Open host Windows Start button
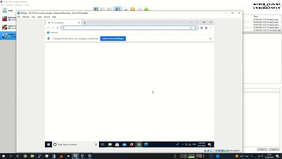Image resolution: width=282 pixels, height=159 pixels. click(x=4, y=156)
